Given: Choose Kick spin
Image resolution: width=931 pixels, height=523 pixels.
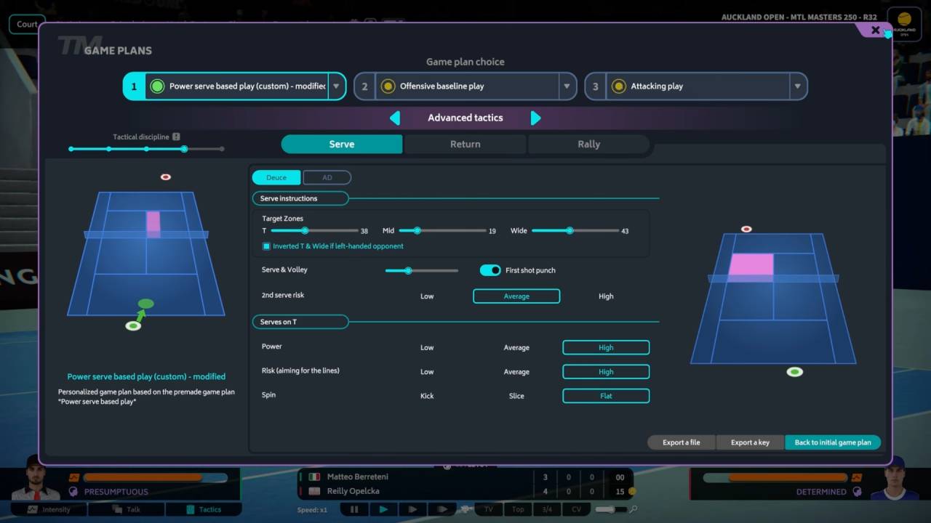Looking at the screenshot, I should click(x=427, y=396).
